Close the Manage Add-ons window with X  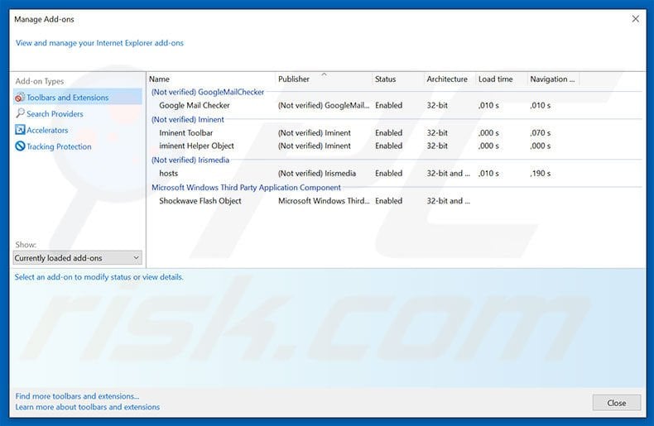[x=635, y=19]
